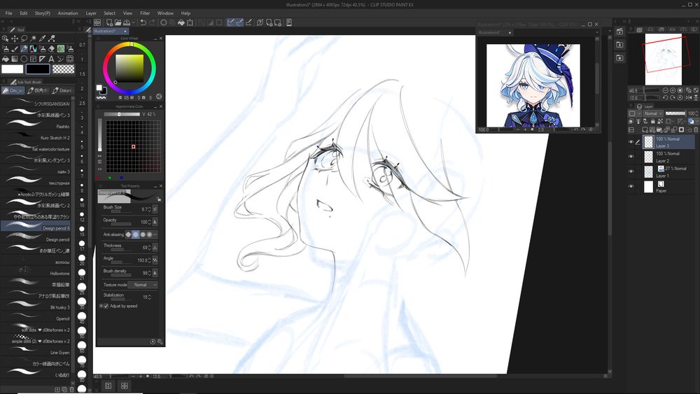Click the Navigator canvas preview thumbnail
The height and width of the screenshot is (394, 700).
tap(664, 59)
